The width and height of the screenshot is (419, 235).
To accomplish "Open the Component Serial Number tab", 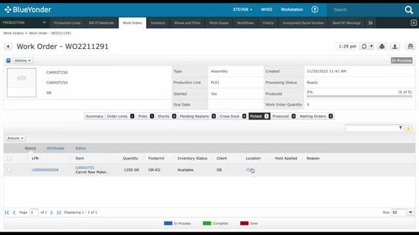I will click(303, 23).
